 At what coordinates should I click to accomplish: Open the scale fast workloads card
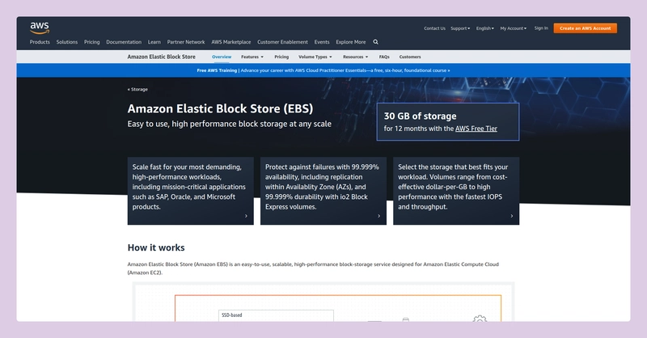point(190,191)
